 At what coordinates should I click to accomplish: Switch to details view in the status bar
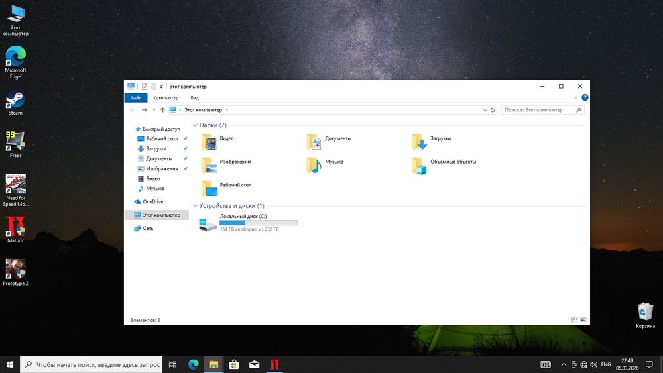coord(574,320)
